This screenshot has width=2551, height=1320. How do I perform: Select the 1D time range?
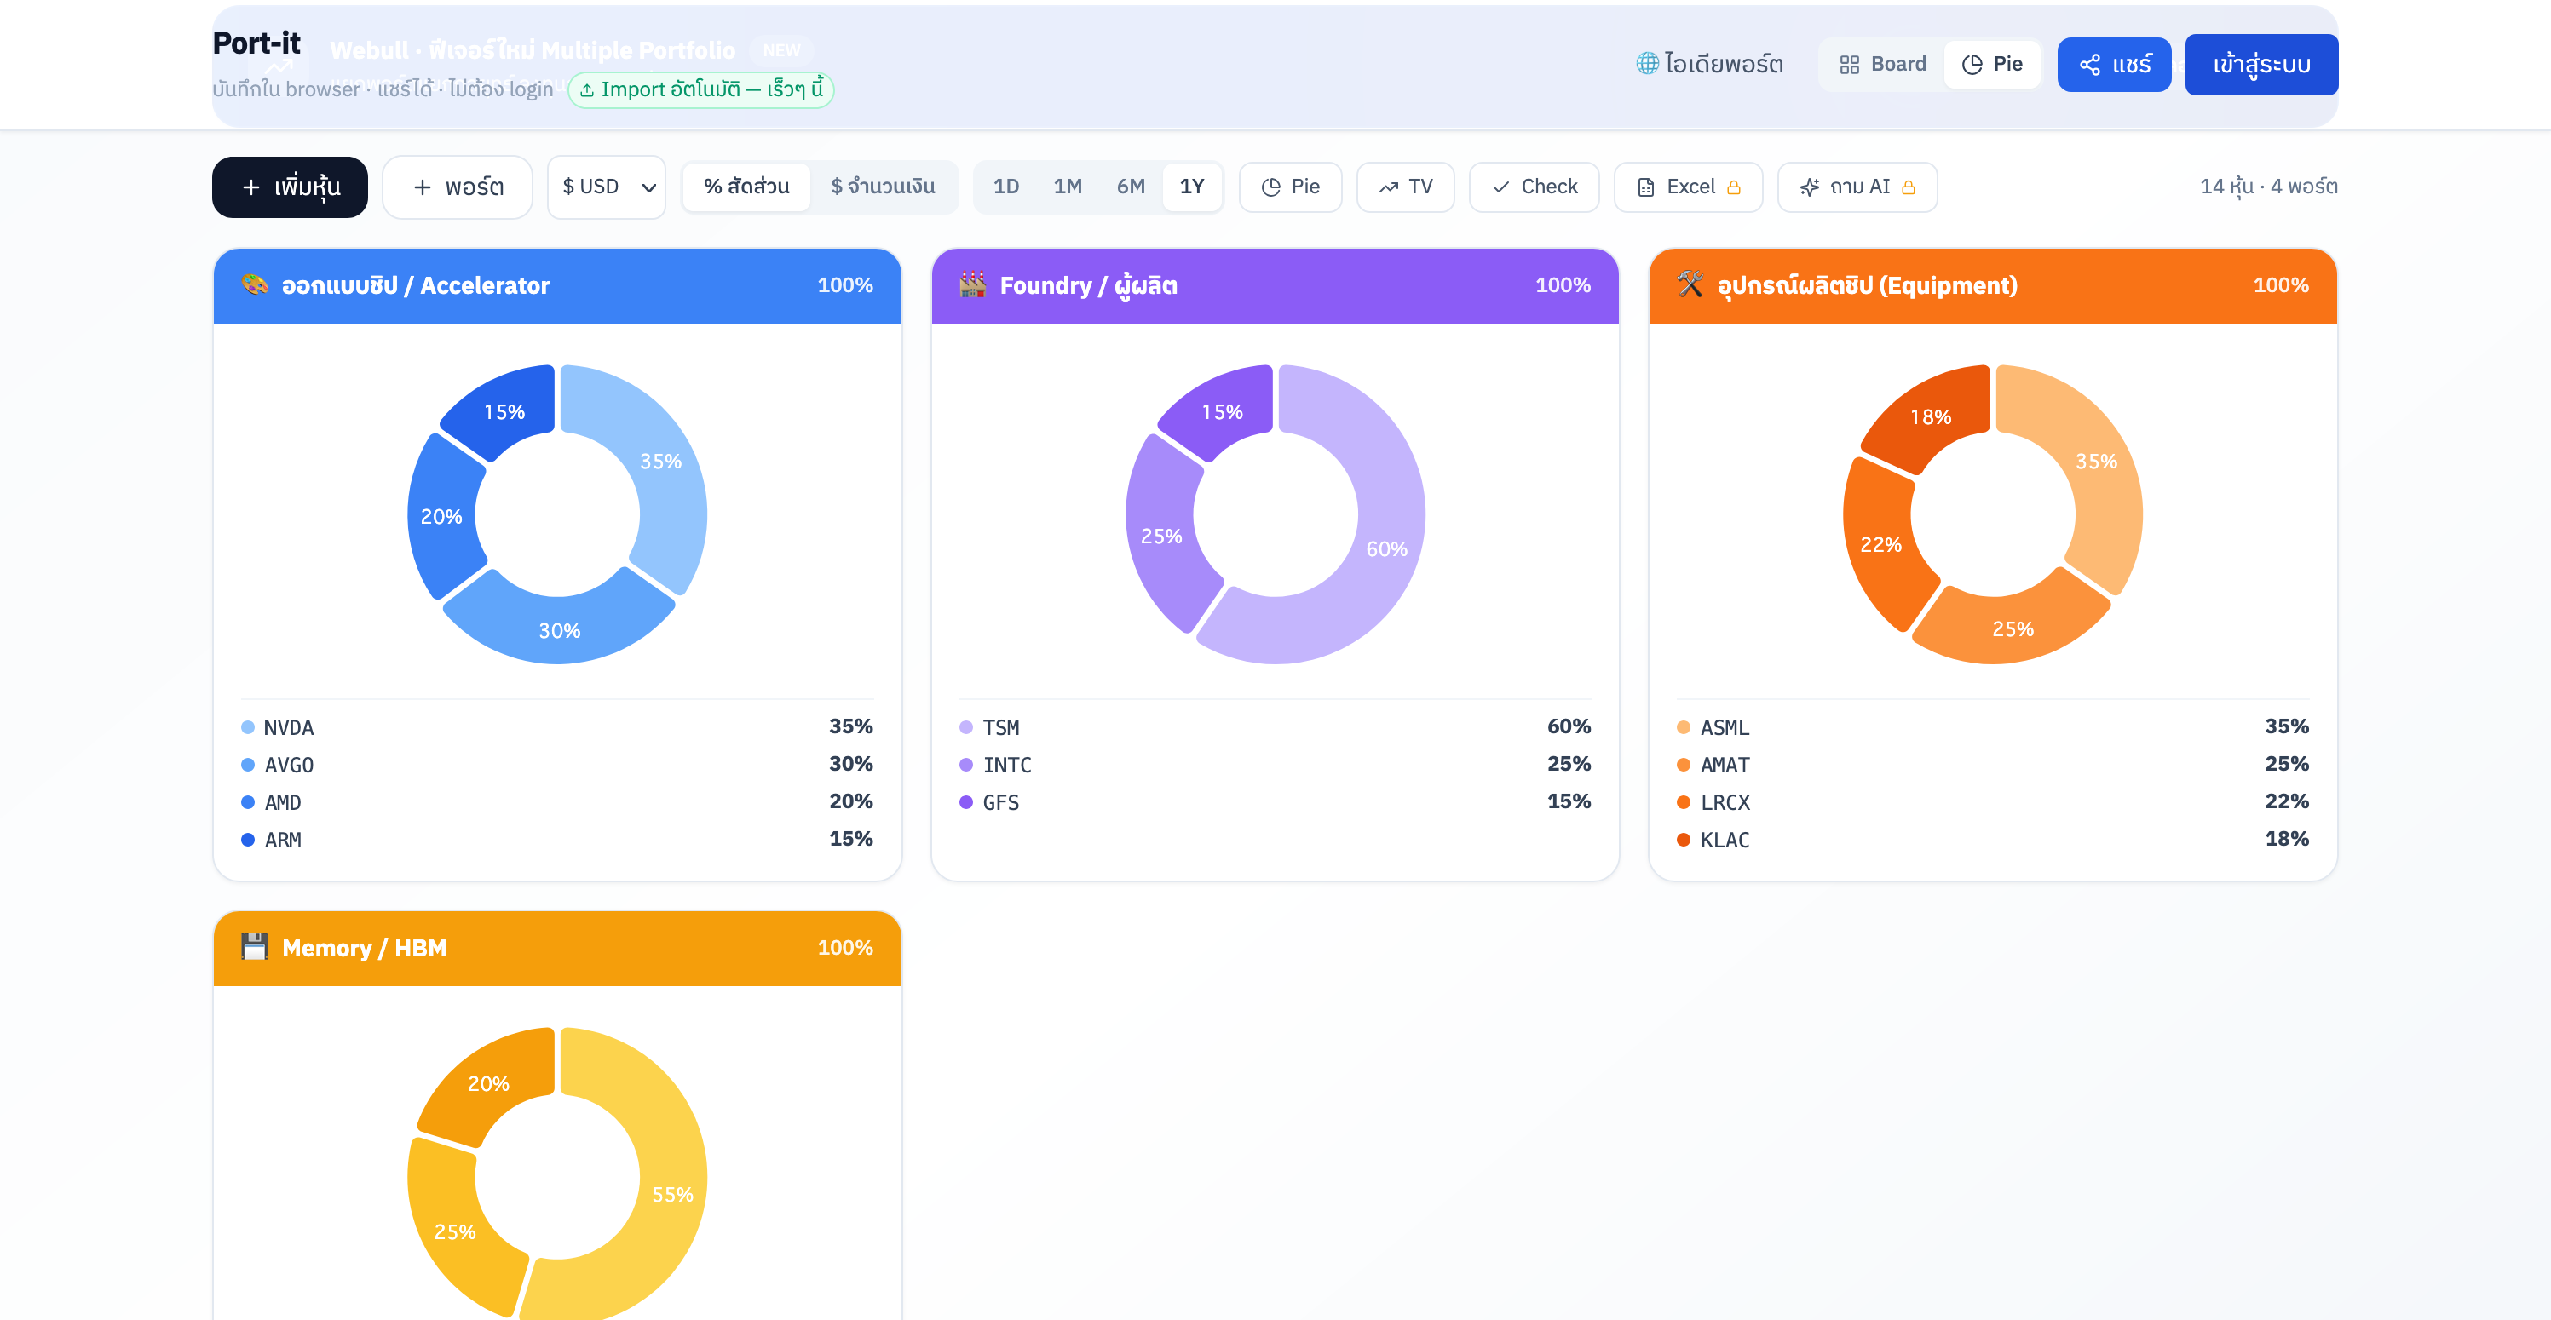(x=1006, y=187)
